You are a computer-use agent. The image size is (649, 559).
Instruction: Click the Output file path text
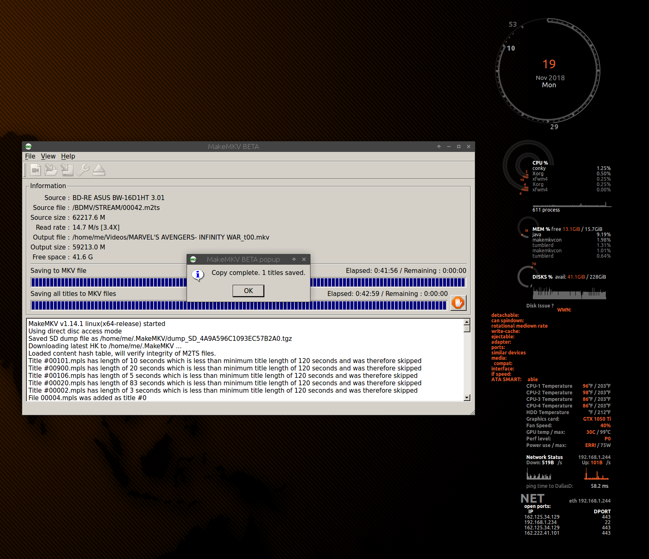pyautogui.click(x=171, y=237)
